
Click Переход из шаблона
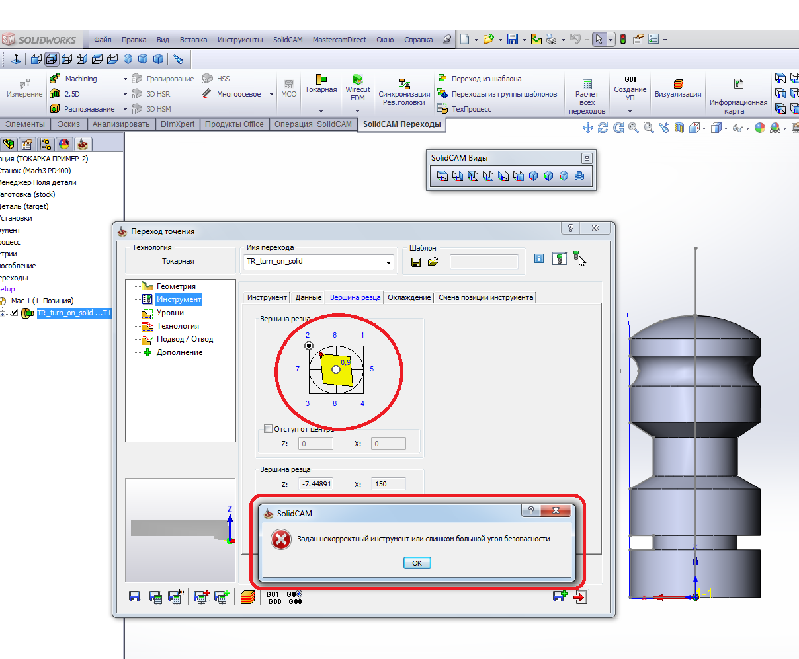point(480,79)
